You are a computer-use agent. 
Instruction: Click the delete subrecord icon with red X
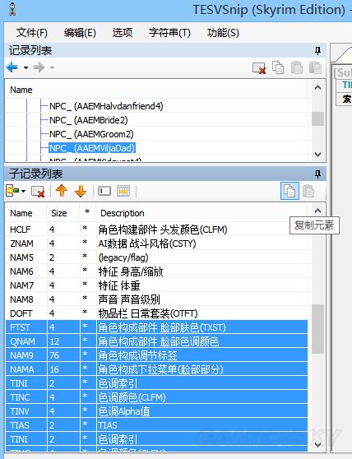[x=38, y=192]
